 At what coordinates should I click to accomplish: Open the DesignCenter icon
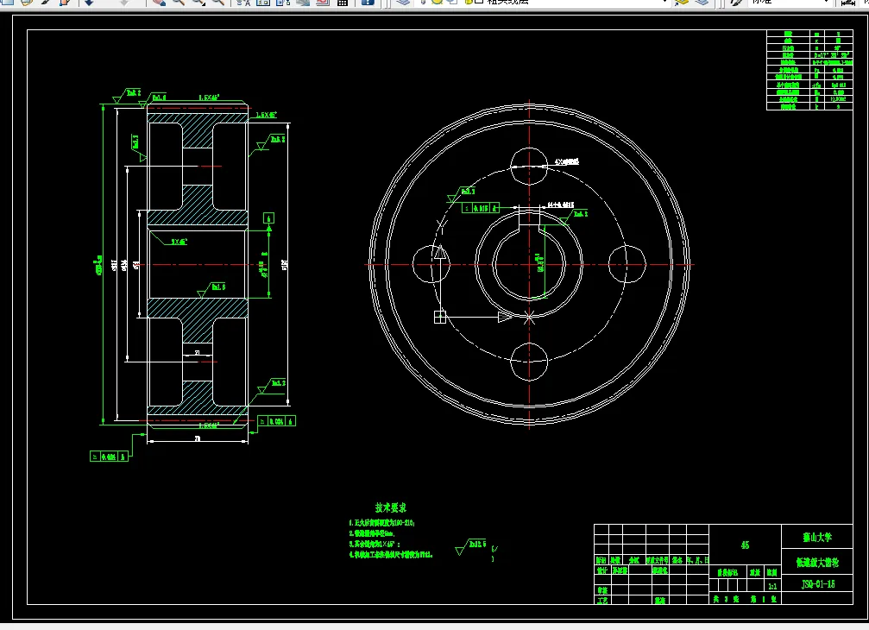pos(263,3)
